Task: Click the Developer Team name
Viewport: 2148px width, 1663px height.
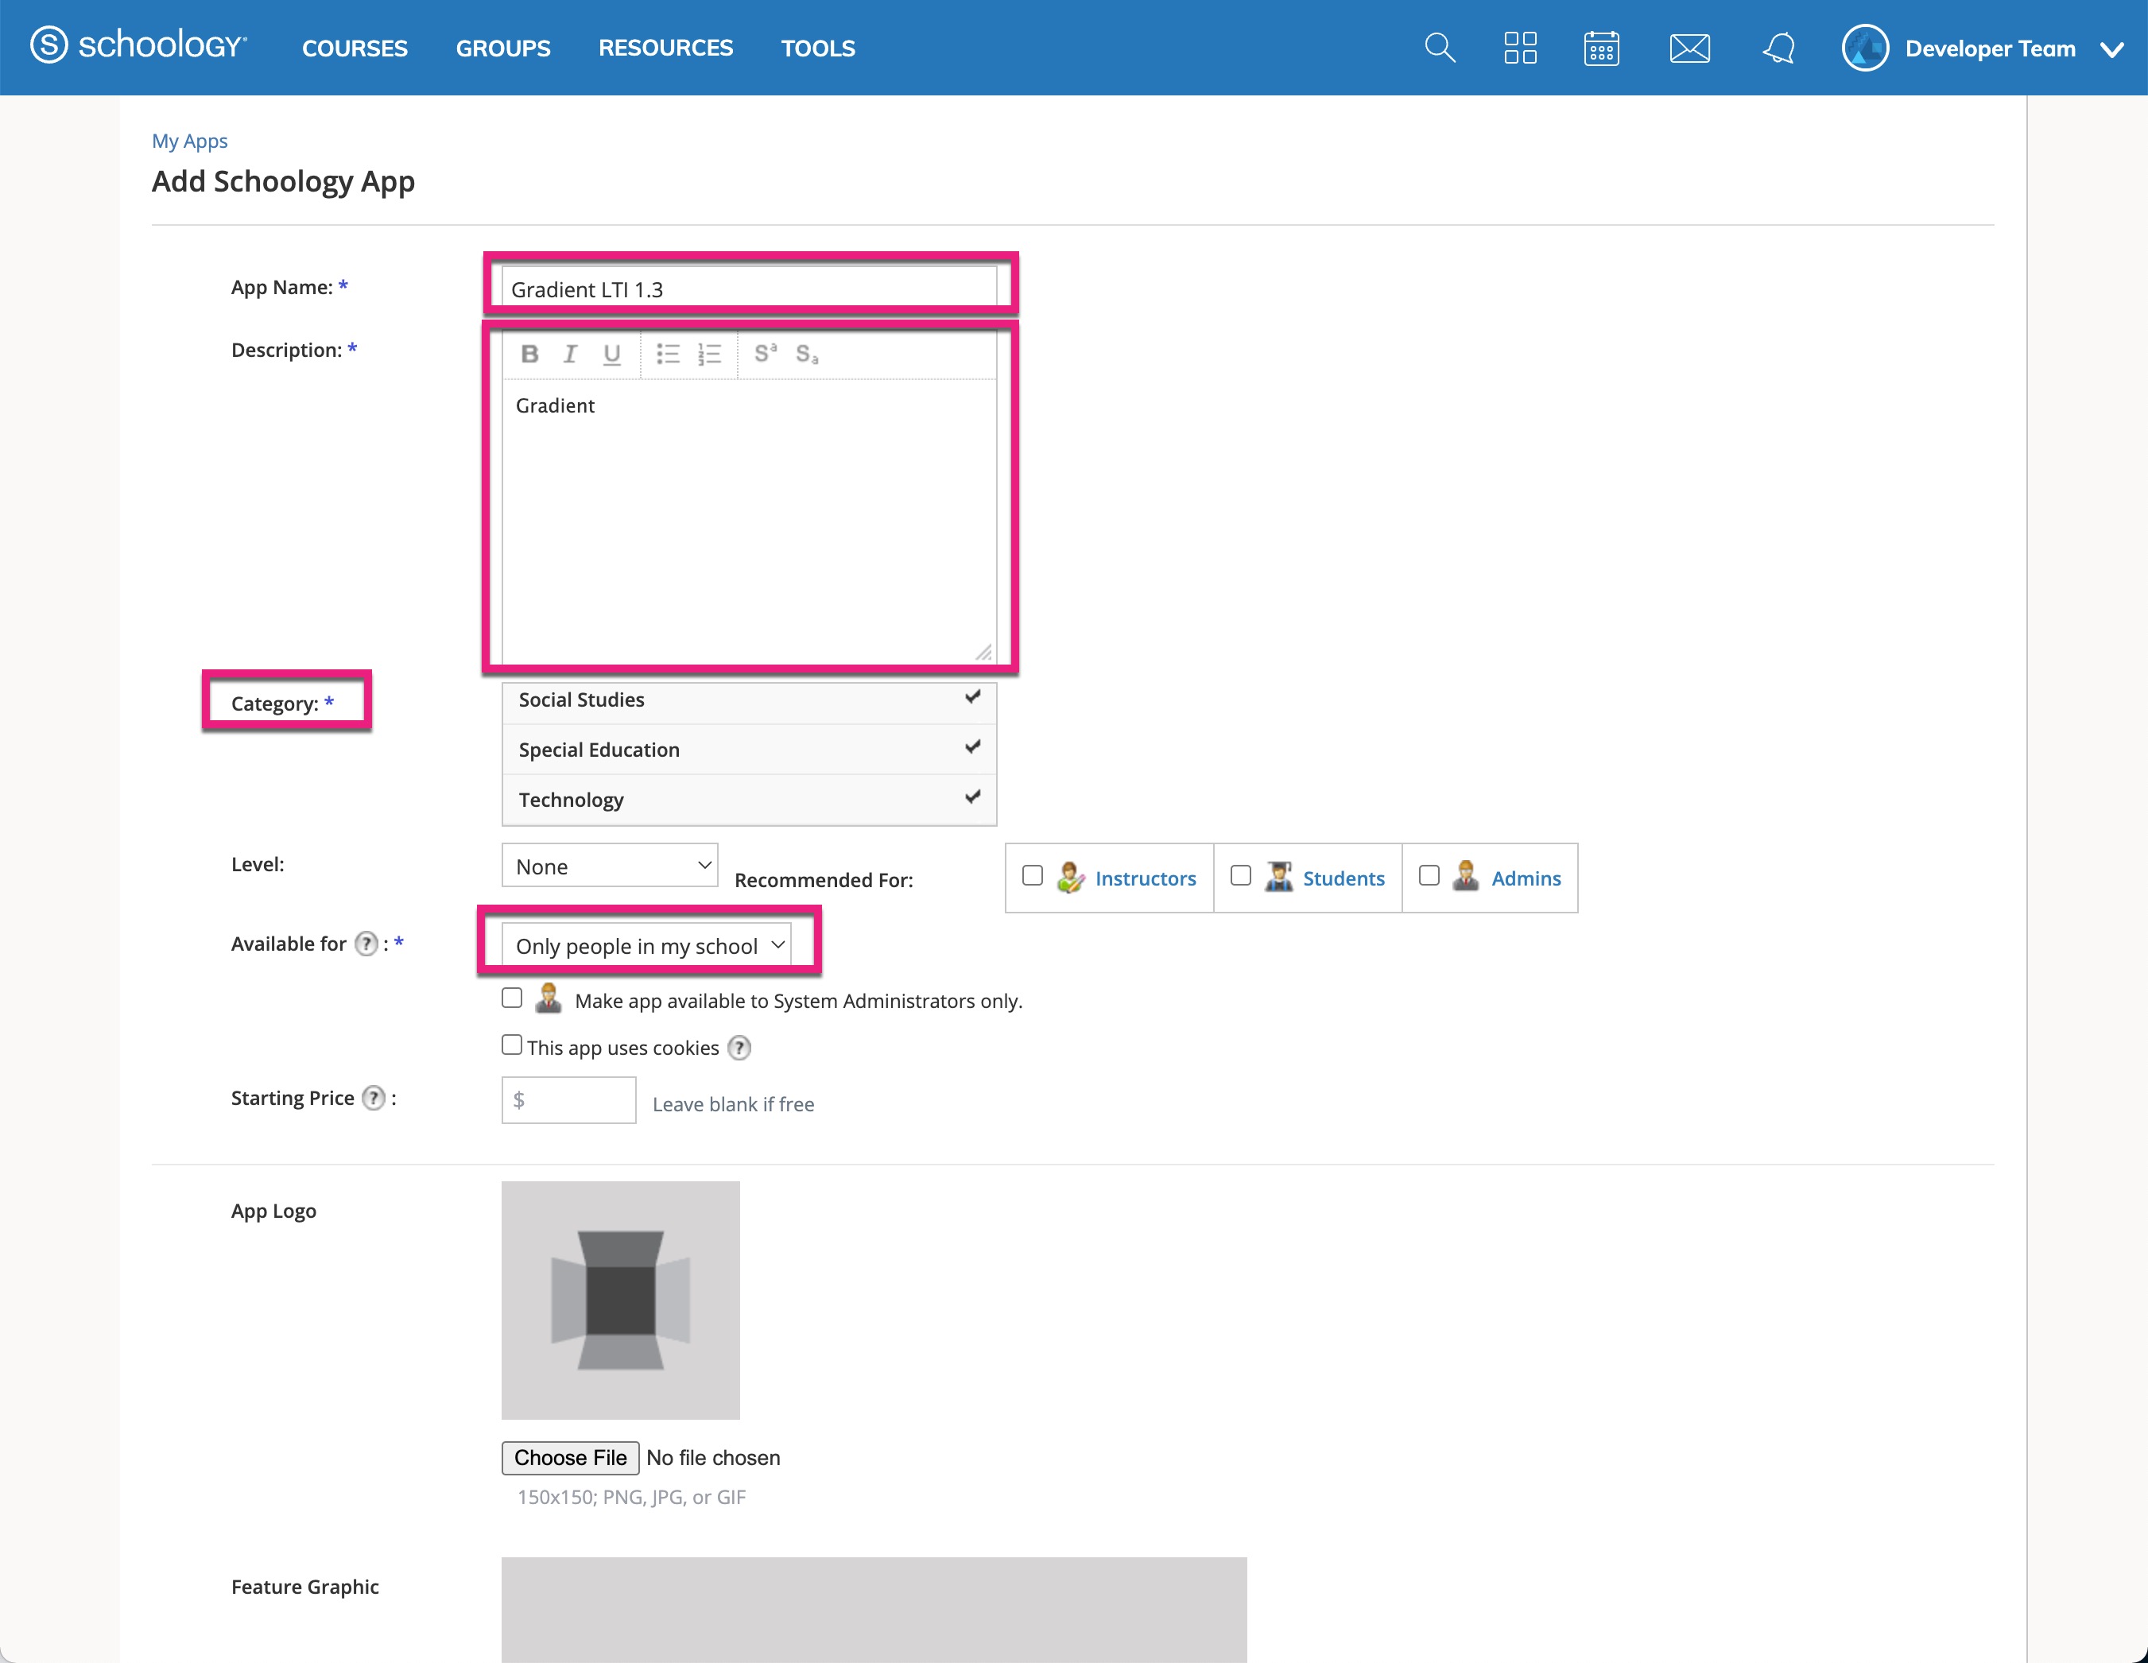Action: coord(1990,48)
